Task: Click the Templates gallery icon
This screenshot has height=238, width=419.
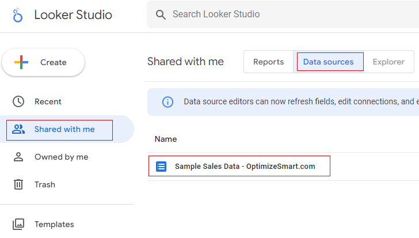Action: (x=18, y=224)
